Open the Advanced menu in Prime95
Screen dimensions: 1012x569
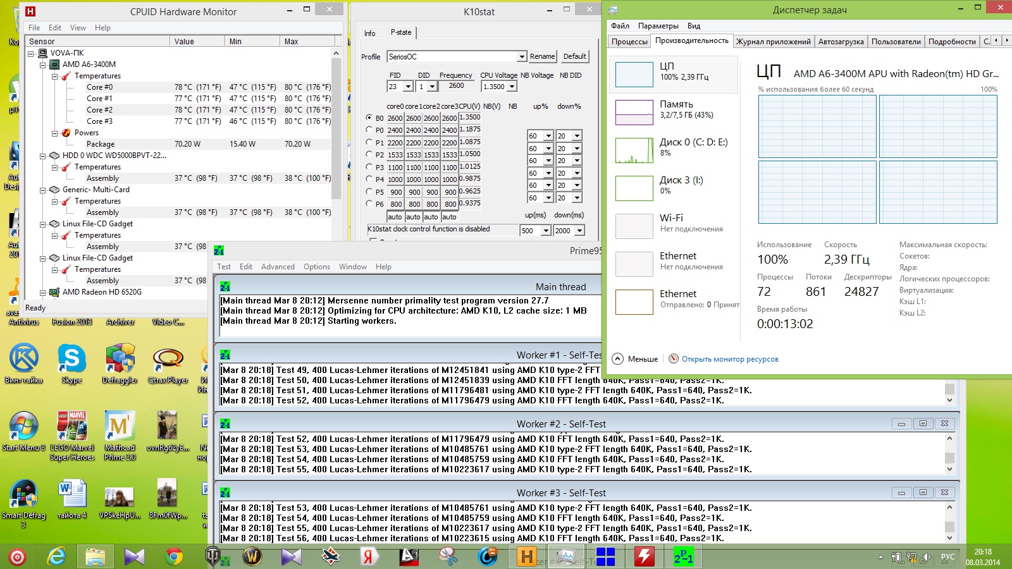[x=278, y=267]
